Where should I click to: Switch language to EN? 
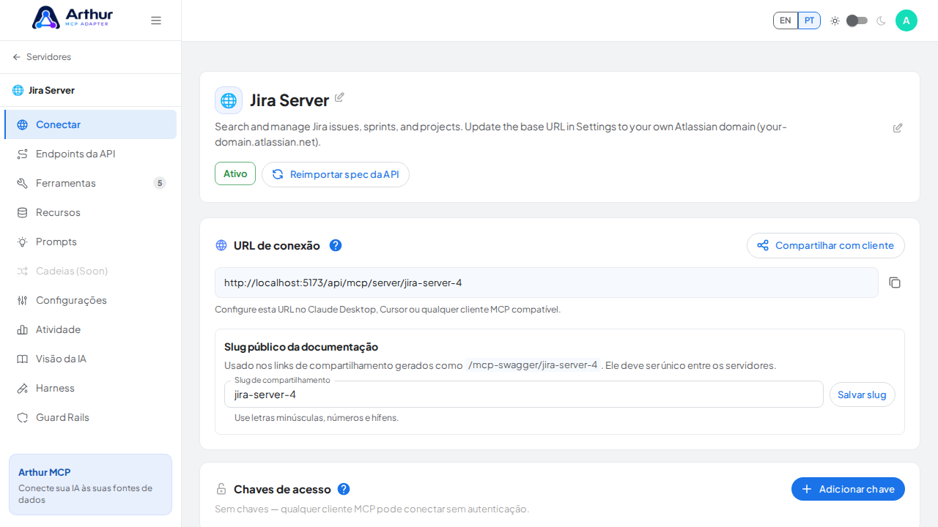point(786,20)
